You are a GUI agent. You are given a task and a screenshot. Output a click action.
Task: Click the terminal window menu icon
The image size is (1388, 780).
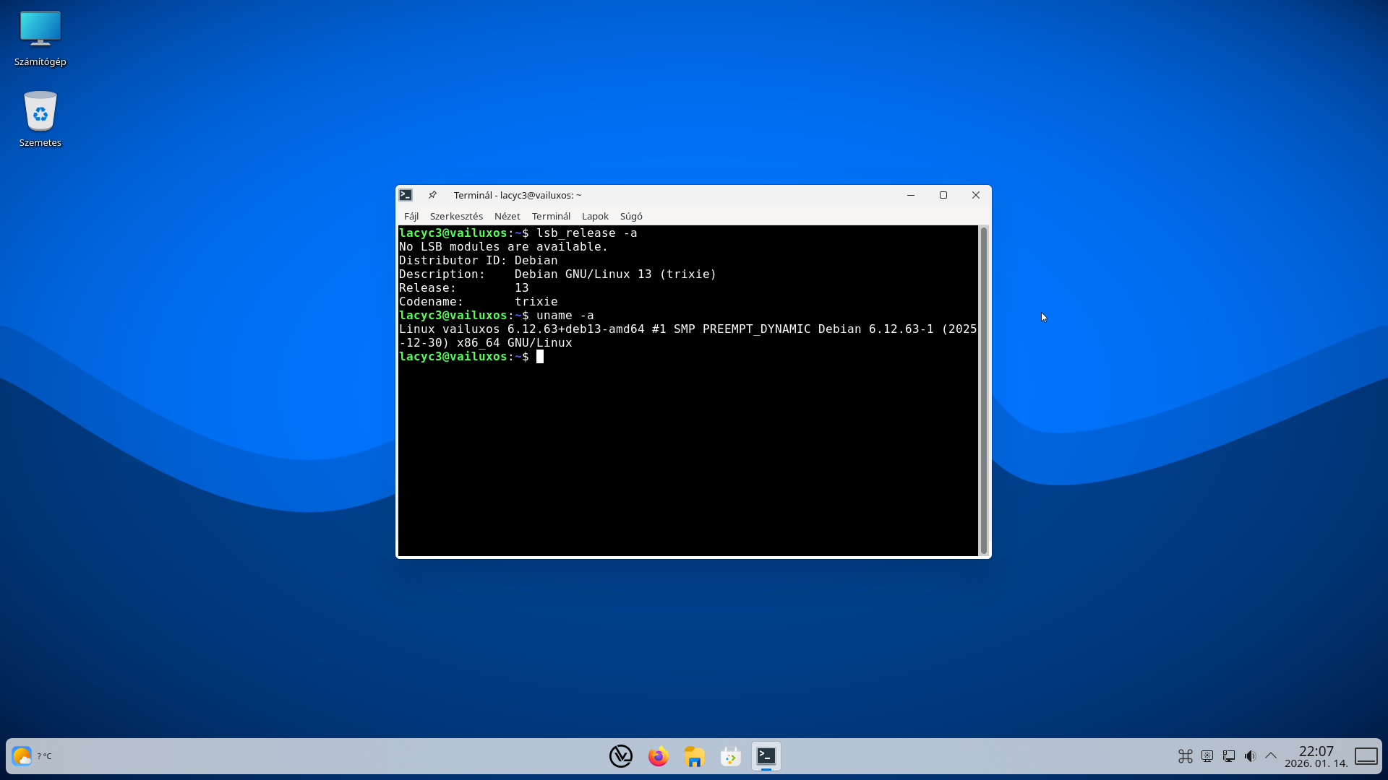tap(406, 195)
